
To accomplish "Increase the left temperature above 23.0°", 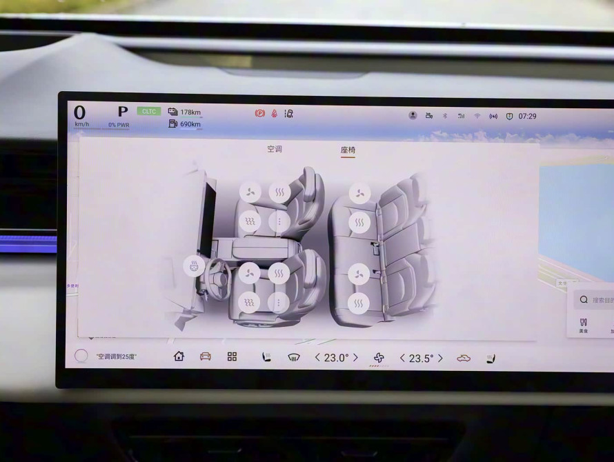I will click(x=355, y=358).
